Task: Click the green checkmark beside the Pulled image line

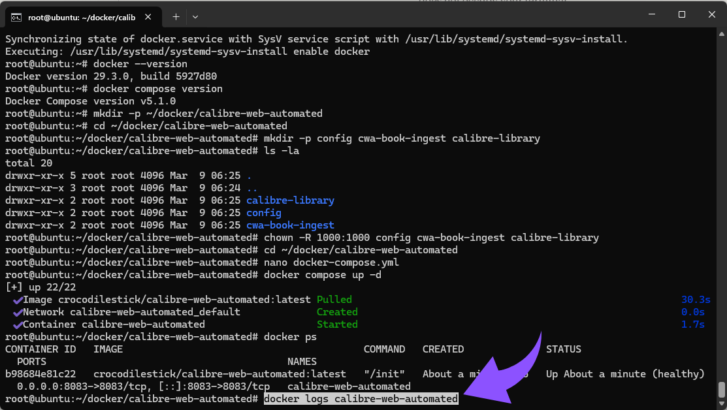Action: (x=16, y=299)
